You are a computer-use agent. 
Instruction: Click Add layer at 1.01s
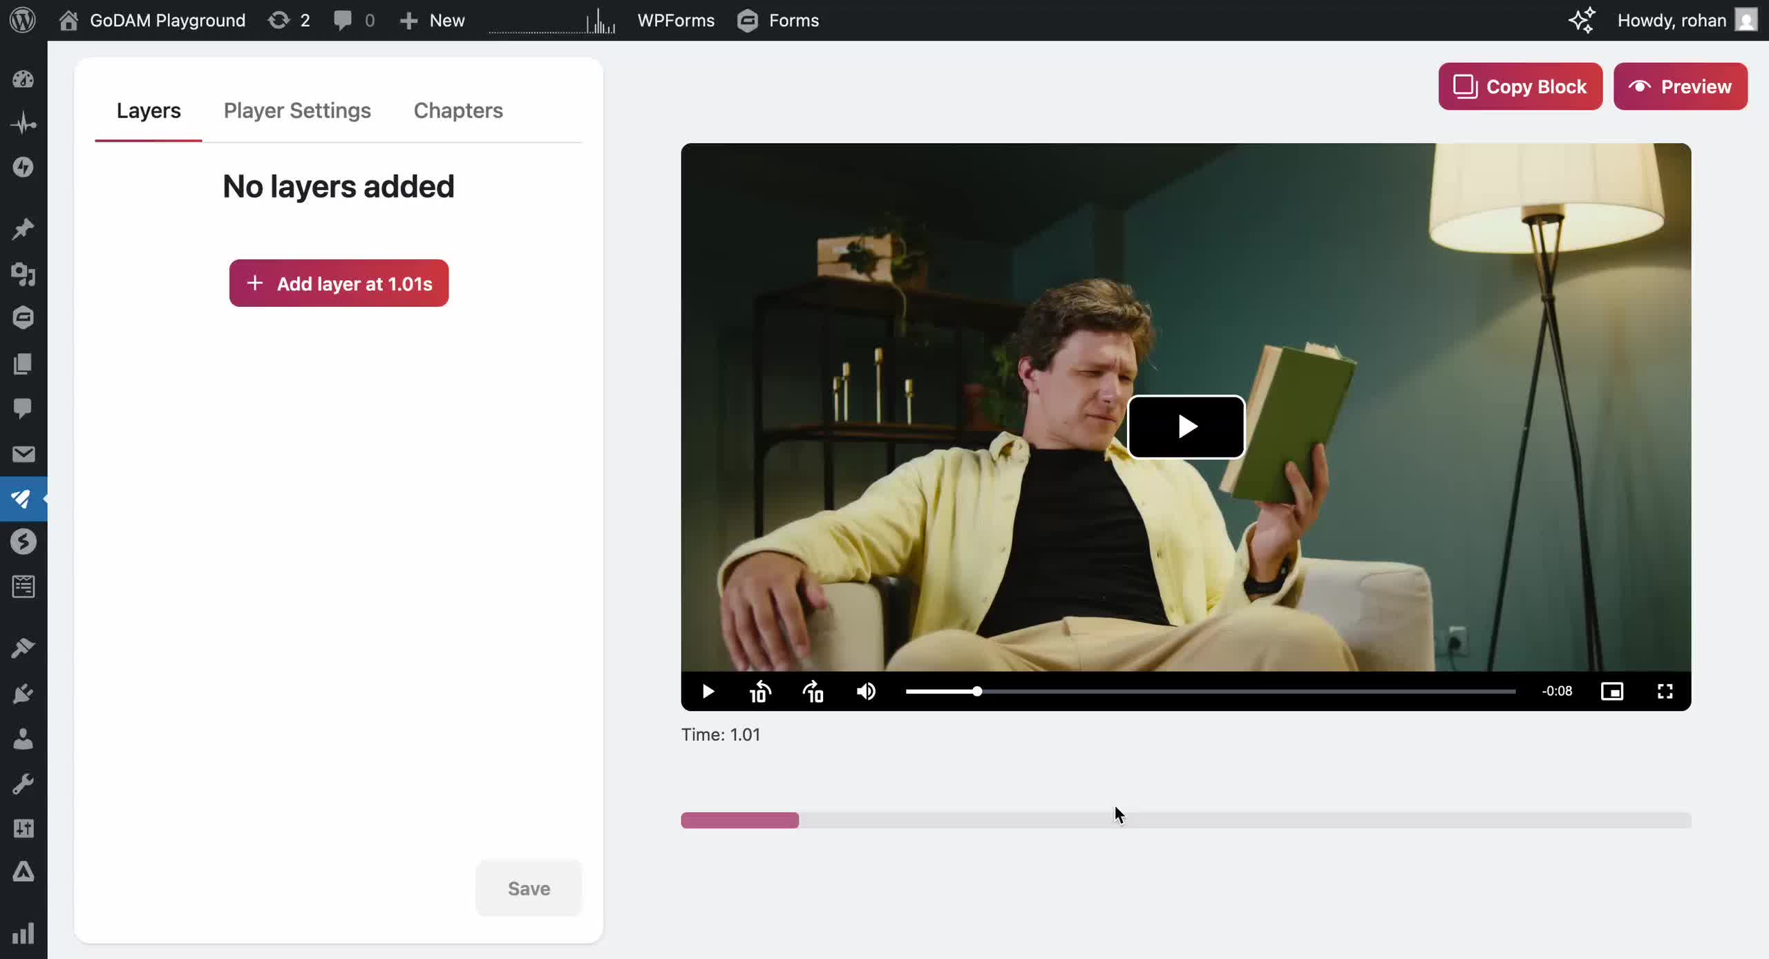(x=338, y=283)
